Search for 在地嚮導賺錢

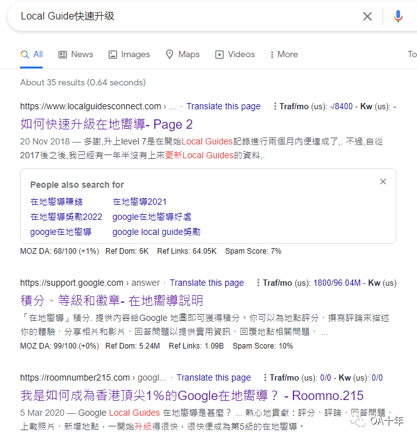(x=56, y=202)
